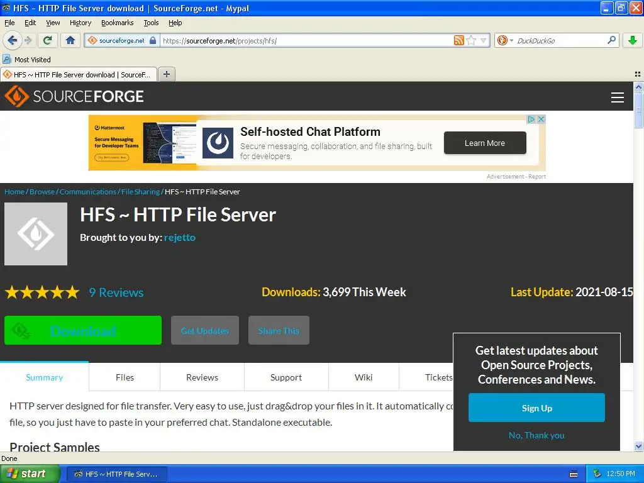Switch to the Wiki tab
The height and width of the screenshot is (483, 644).
[364, 377]
